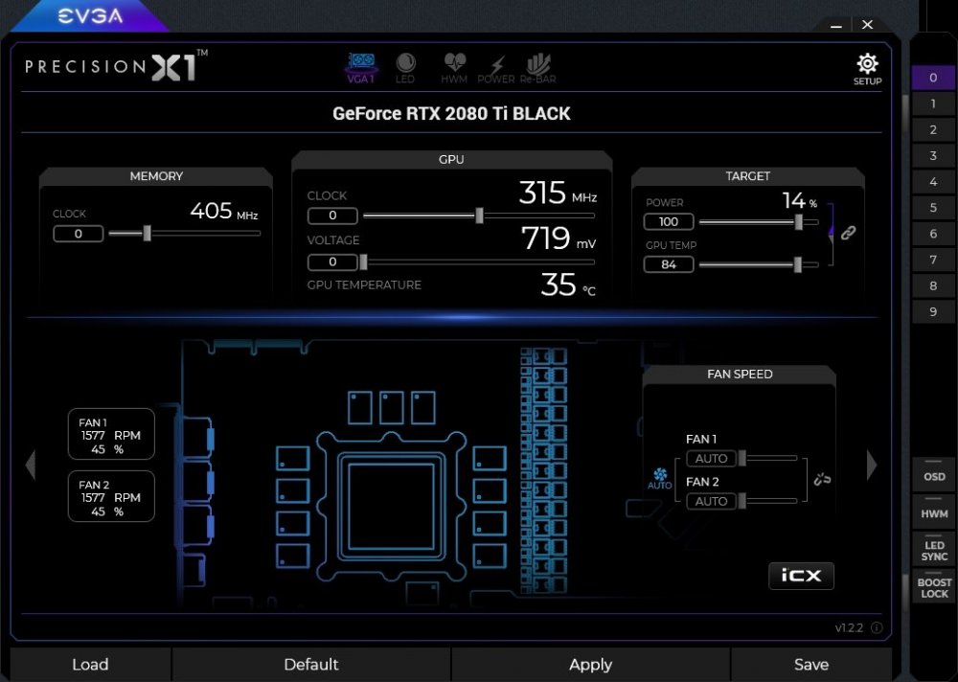Open the Re-BAR panel icon

coord(539,64)
